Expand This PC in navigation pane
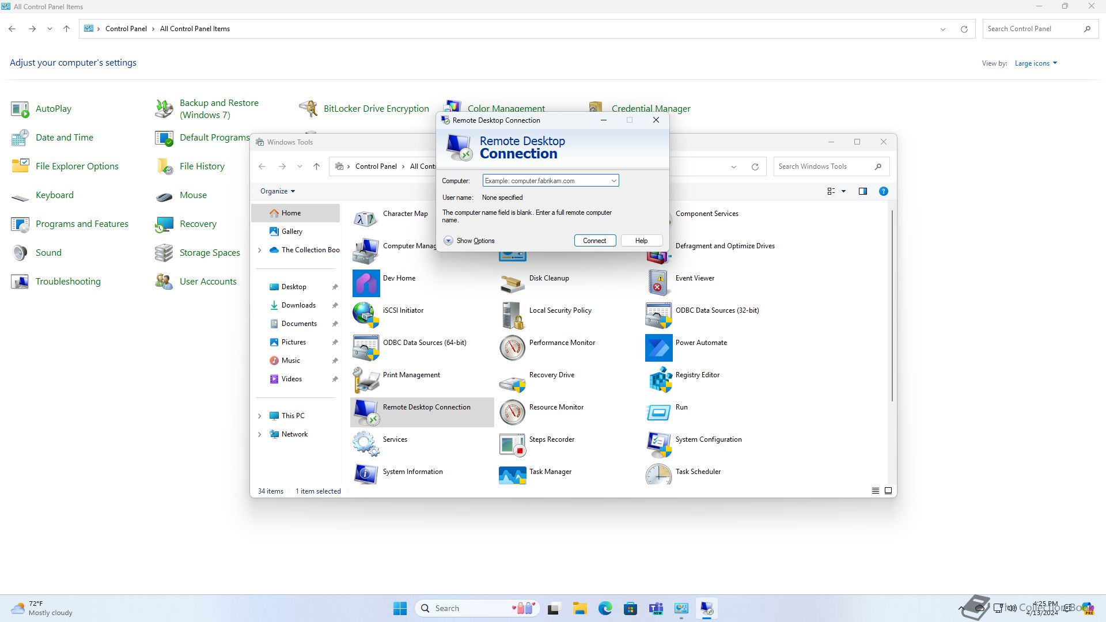This screenshot has height=622, width=1106. pyautogui.click(x=259, y=416)
